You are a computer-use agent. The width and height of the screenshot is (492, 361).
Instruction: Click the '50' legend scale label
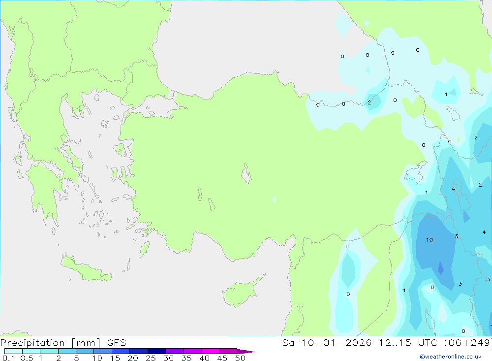[240, 358]
